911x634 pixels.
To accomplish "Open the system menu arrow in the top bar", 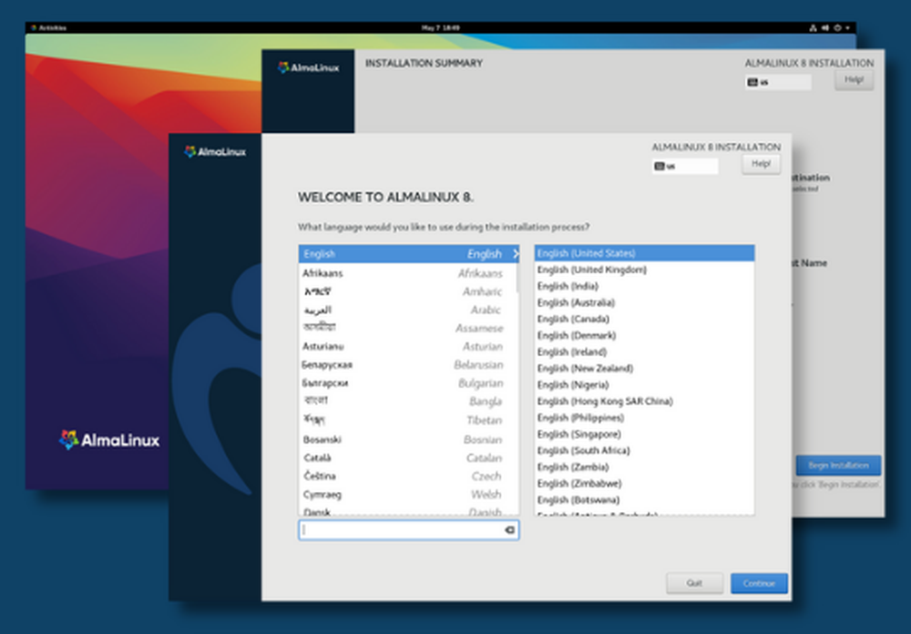I will pos(847,27).
